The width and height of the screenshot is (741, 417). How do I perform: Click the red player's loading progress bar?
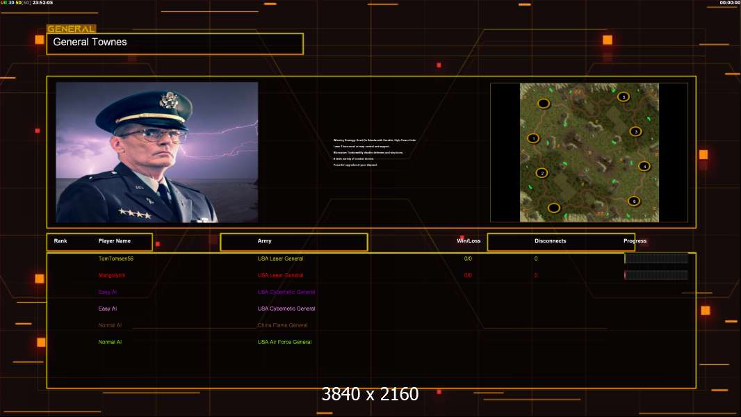pyautogui.click(x=656, y=275)
